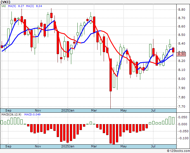Click the MA(3) value 8.34

pyautogui.click(x=39, y=6)
